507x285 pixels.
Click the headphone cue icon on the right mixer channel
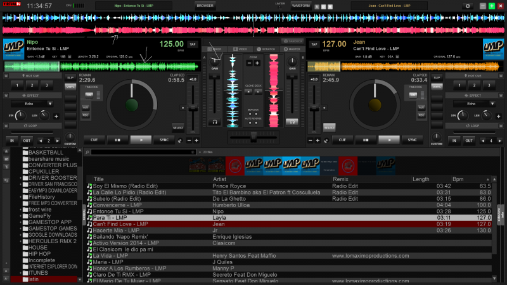pos(292,121)
